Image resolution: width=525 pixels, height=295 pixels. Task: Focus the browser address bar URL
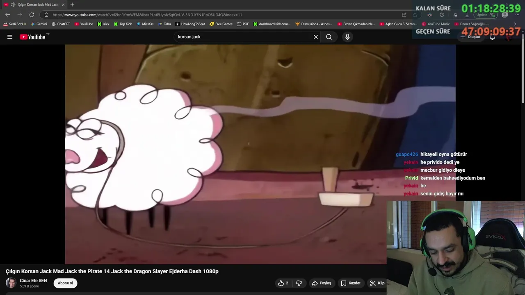point(147,15)
